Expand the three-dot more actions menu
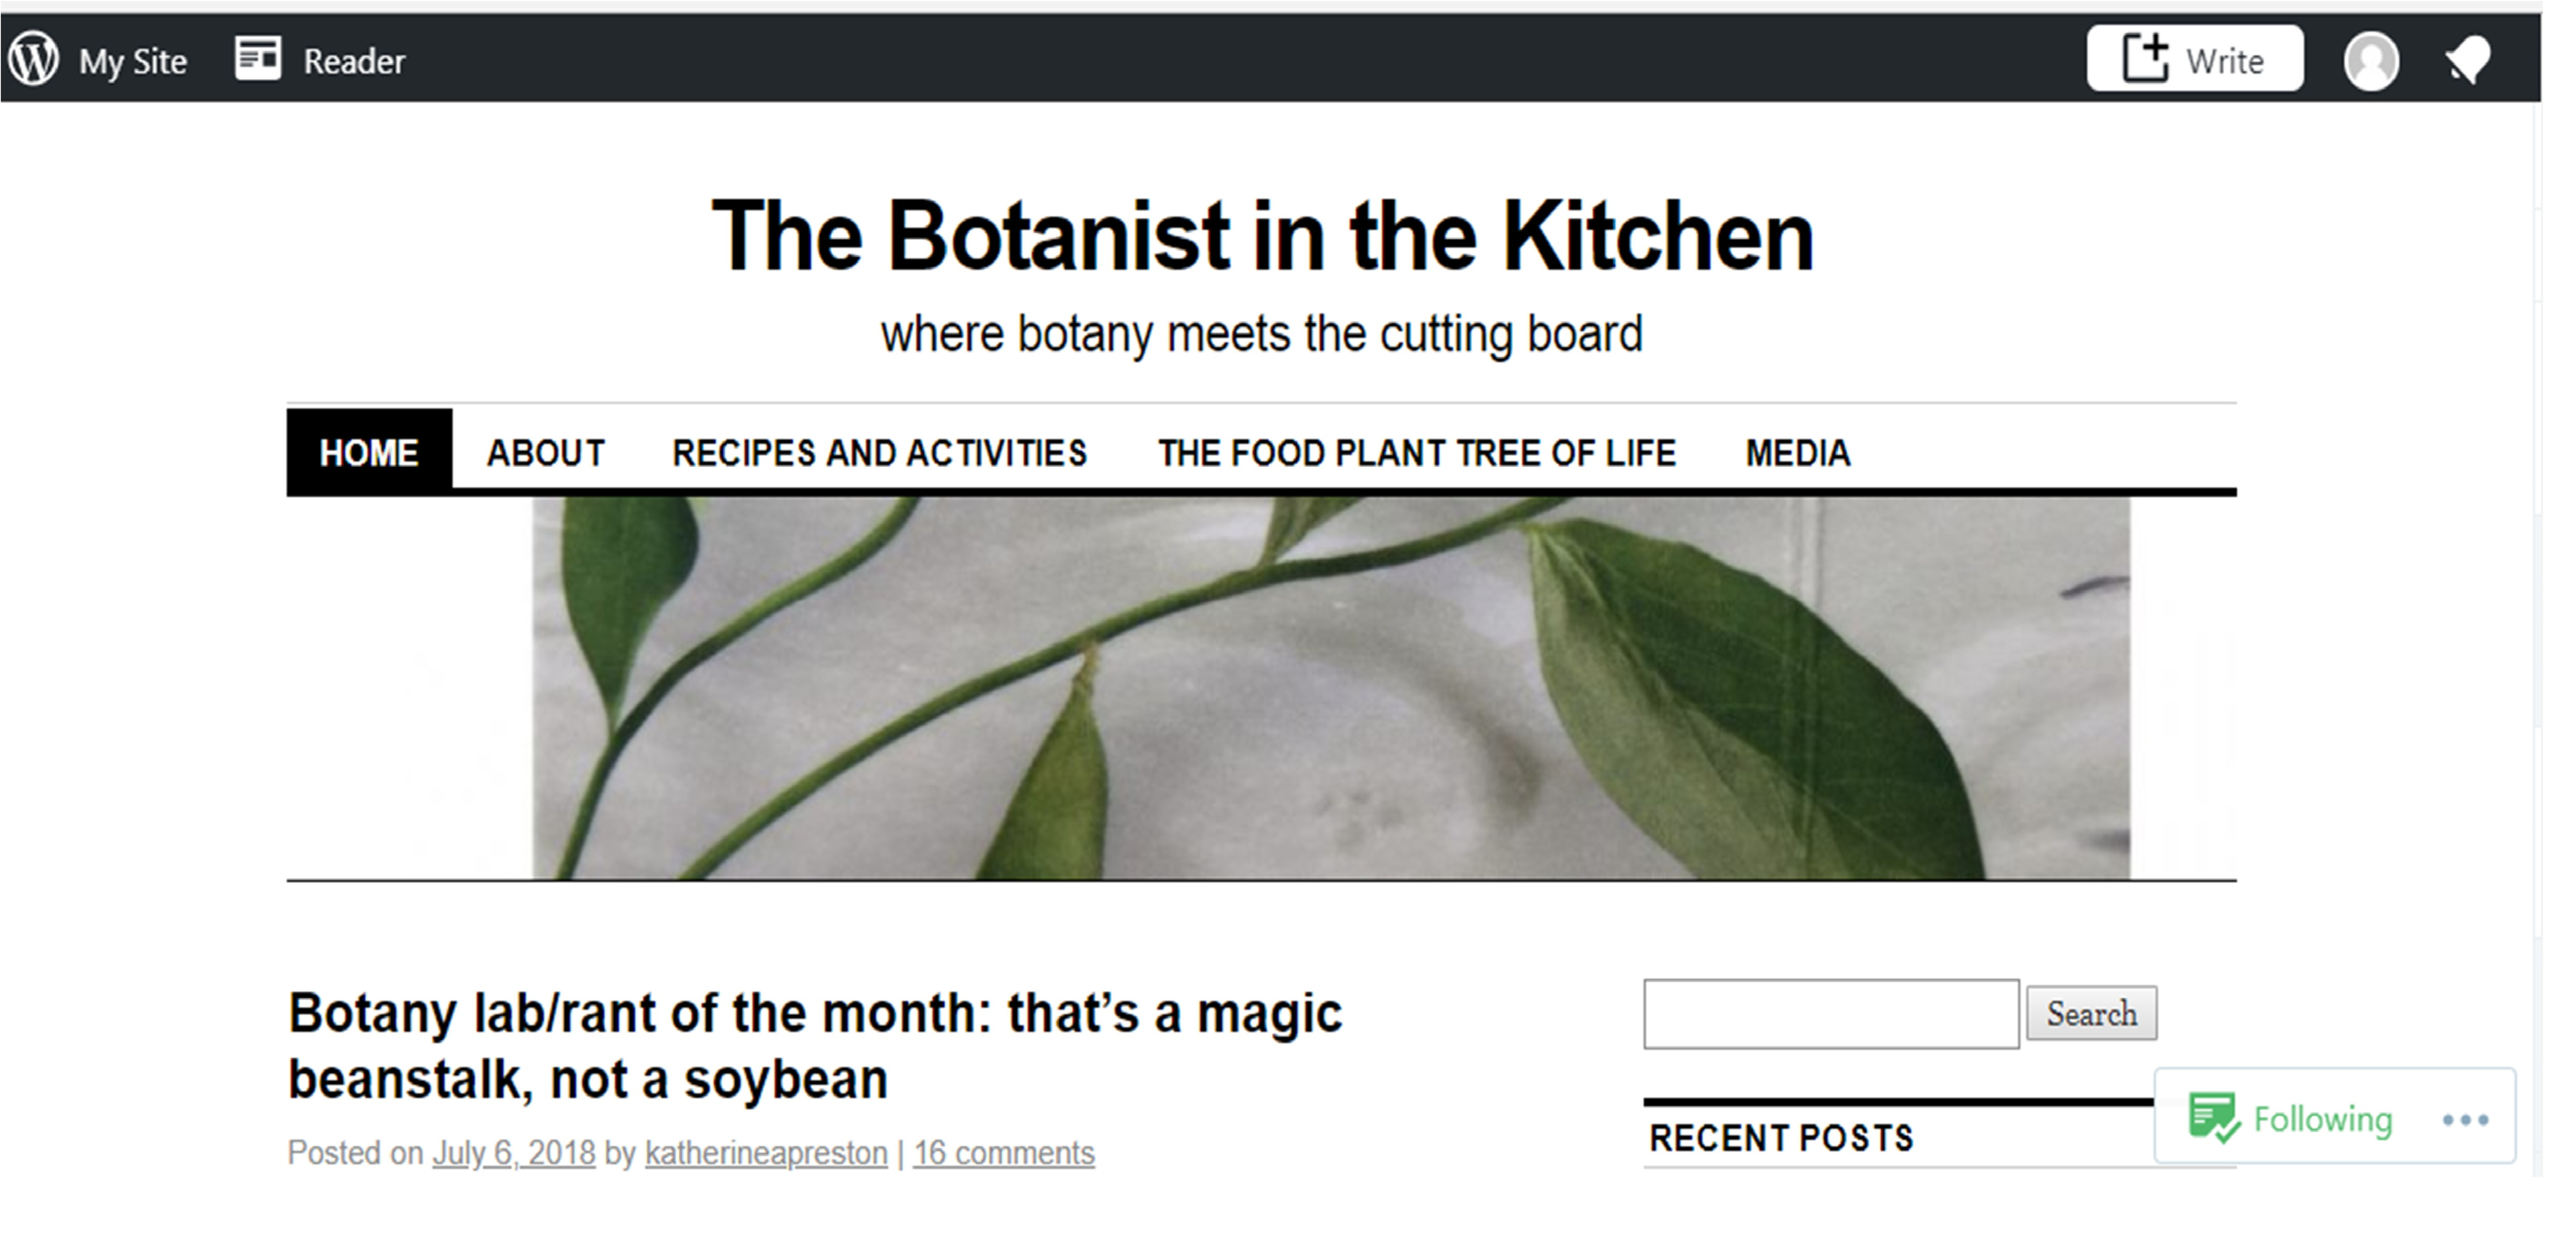The height and width of the screenshot is (1246, 2576). pyautogui.click(x=2465, y=1120)
